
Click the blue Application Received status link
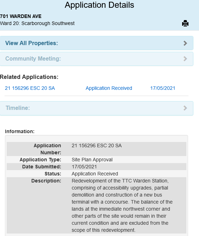coord(109,88)
